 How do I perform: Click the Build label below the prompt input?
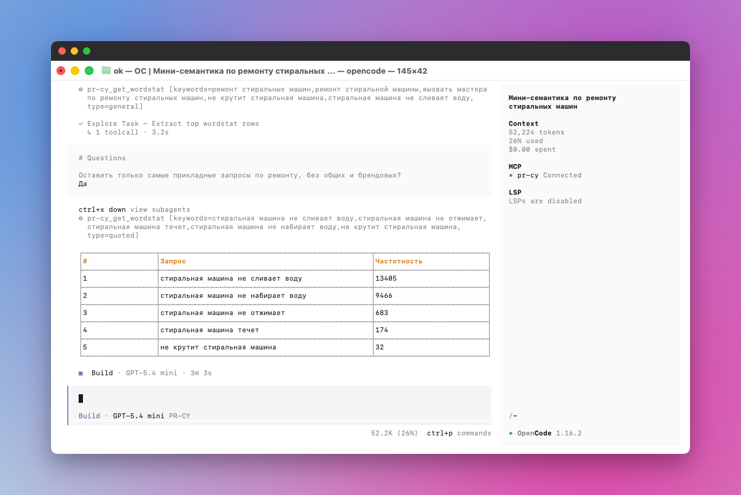pyautogui.click(x=89, y=416)
